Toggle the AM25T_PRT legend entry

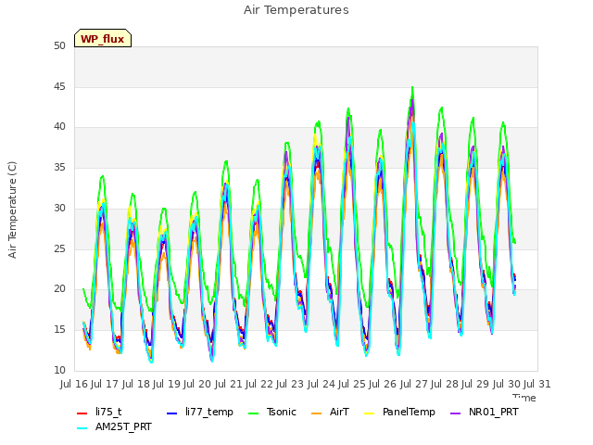tap(114, 427)
